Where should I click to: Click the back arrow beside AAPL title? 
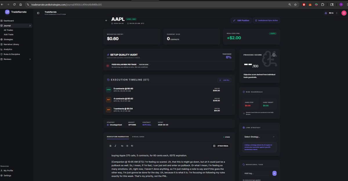106,20
